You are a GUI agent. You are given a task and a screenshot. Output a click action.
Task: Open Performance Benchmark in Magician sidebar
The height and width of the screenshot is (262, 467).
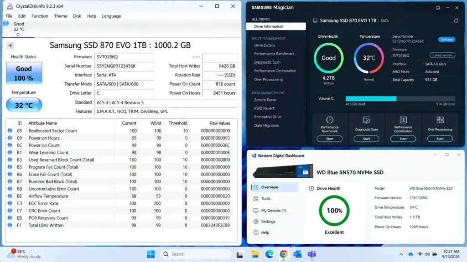tap(274, 54)
